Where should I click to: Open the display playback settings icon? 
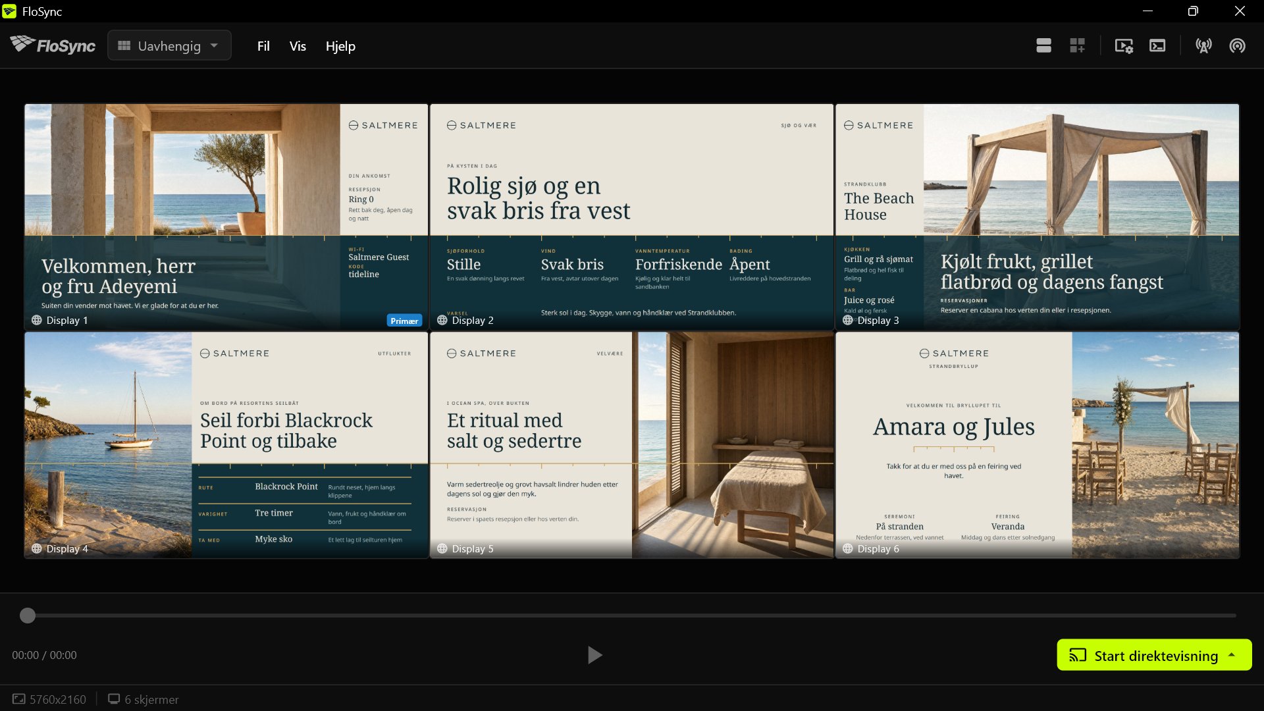tap(1124, 45)
